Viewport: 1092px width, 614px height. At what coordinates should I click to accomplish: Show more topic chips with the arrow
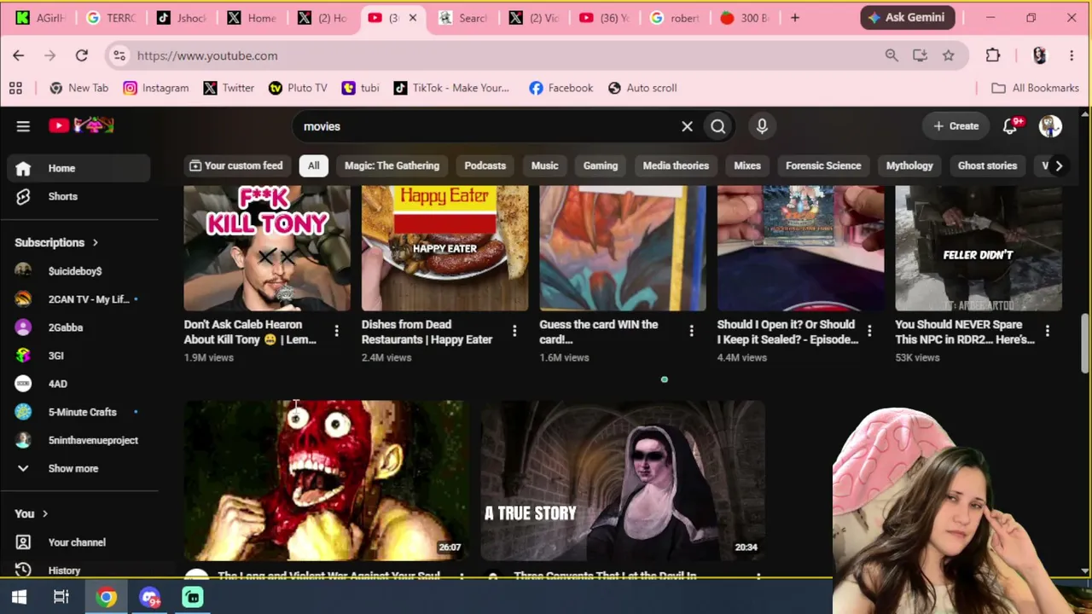click(1059, 166)
